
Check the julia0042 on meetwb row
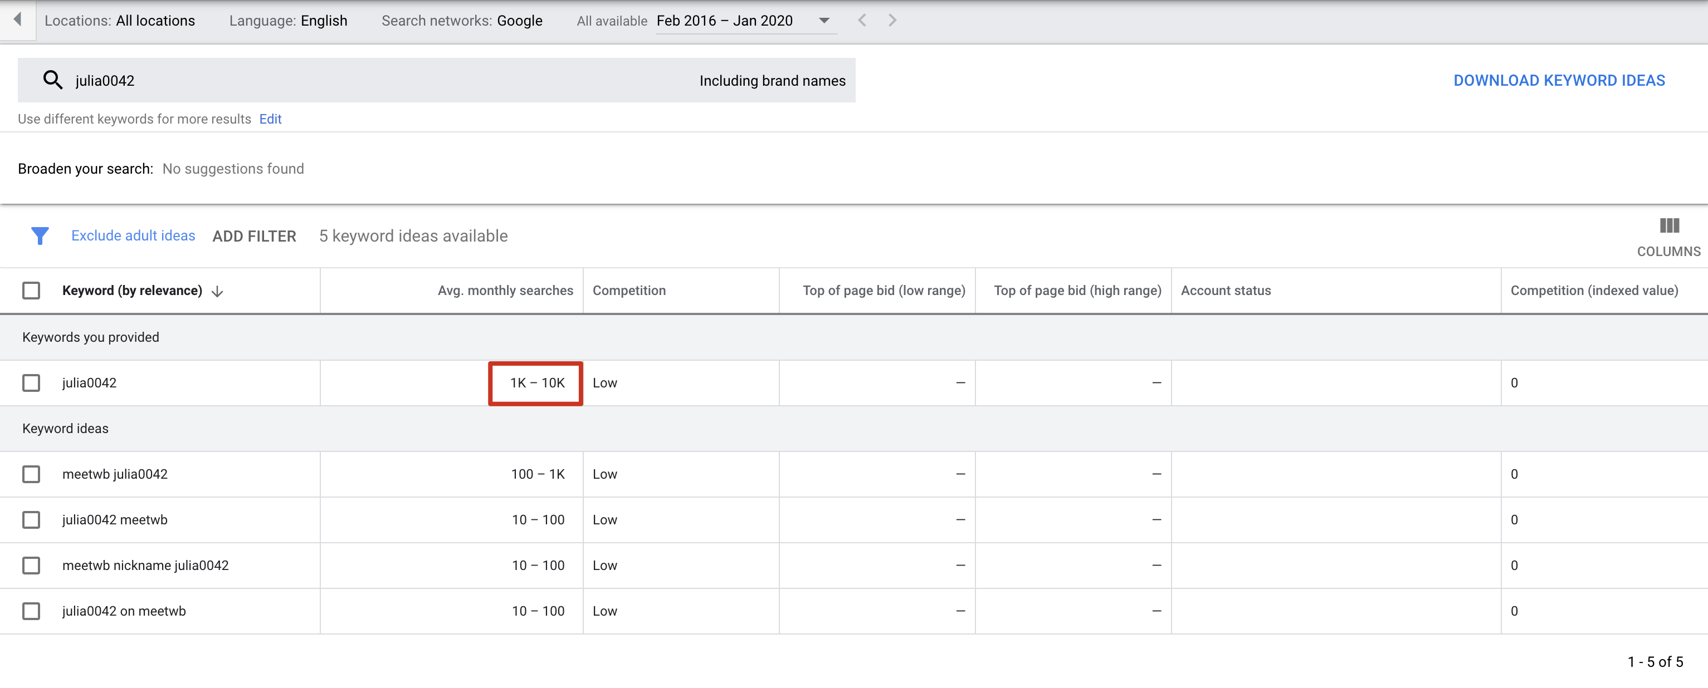[x=31, y=611]
